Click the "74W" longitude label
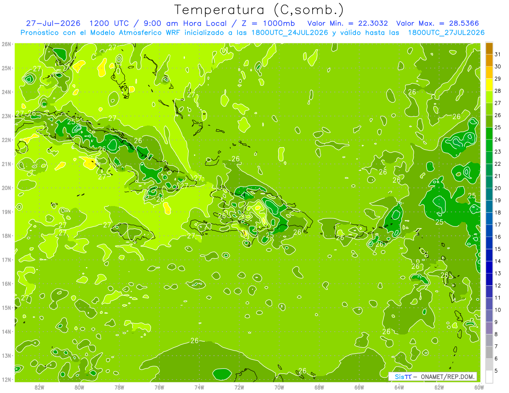The width and height of the screenshot is (509, 393). (199, 387)
